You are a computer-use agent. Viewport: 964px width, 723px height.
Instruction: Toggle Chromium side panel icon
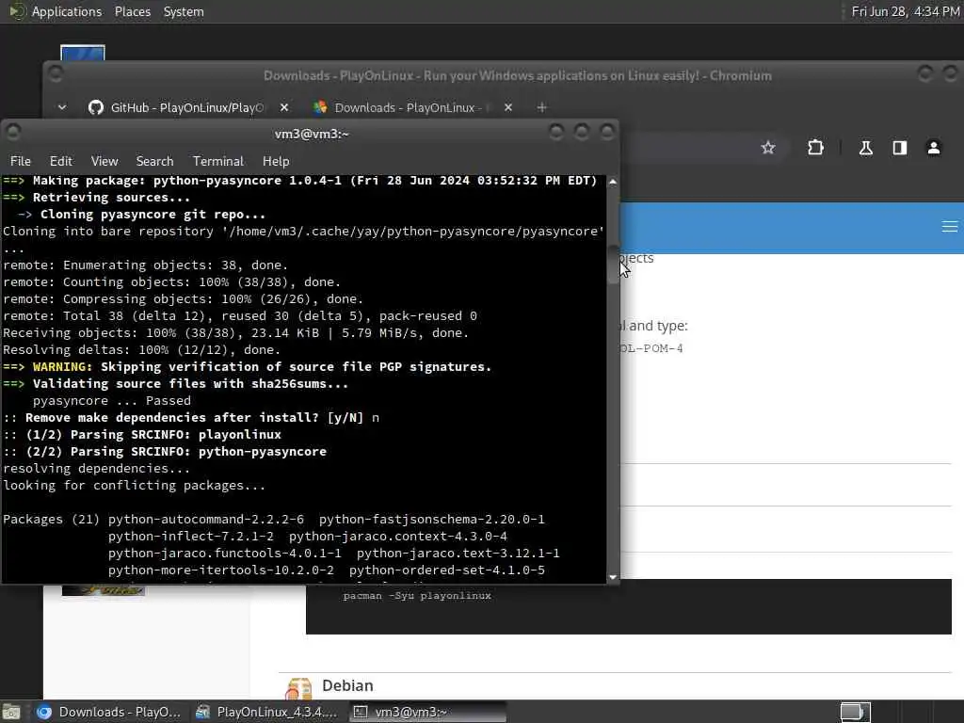click(899, 148)
